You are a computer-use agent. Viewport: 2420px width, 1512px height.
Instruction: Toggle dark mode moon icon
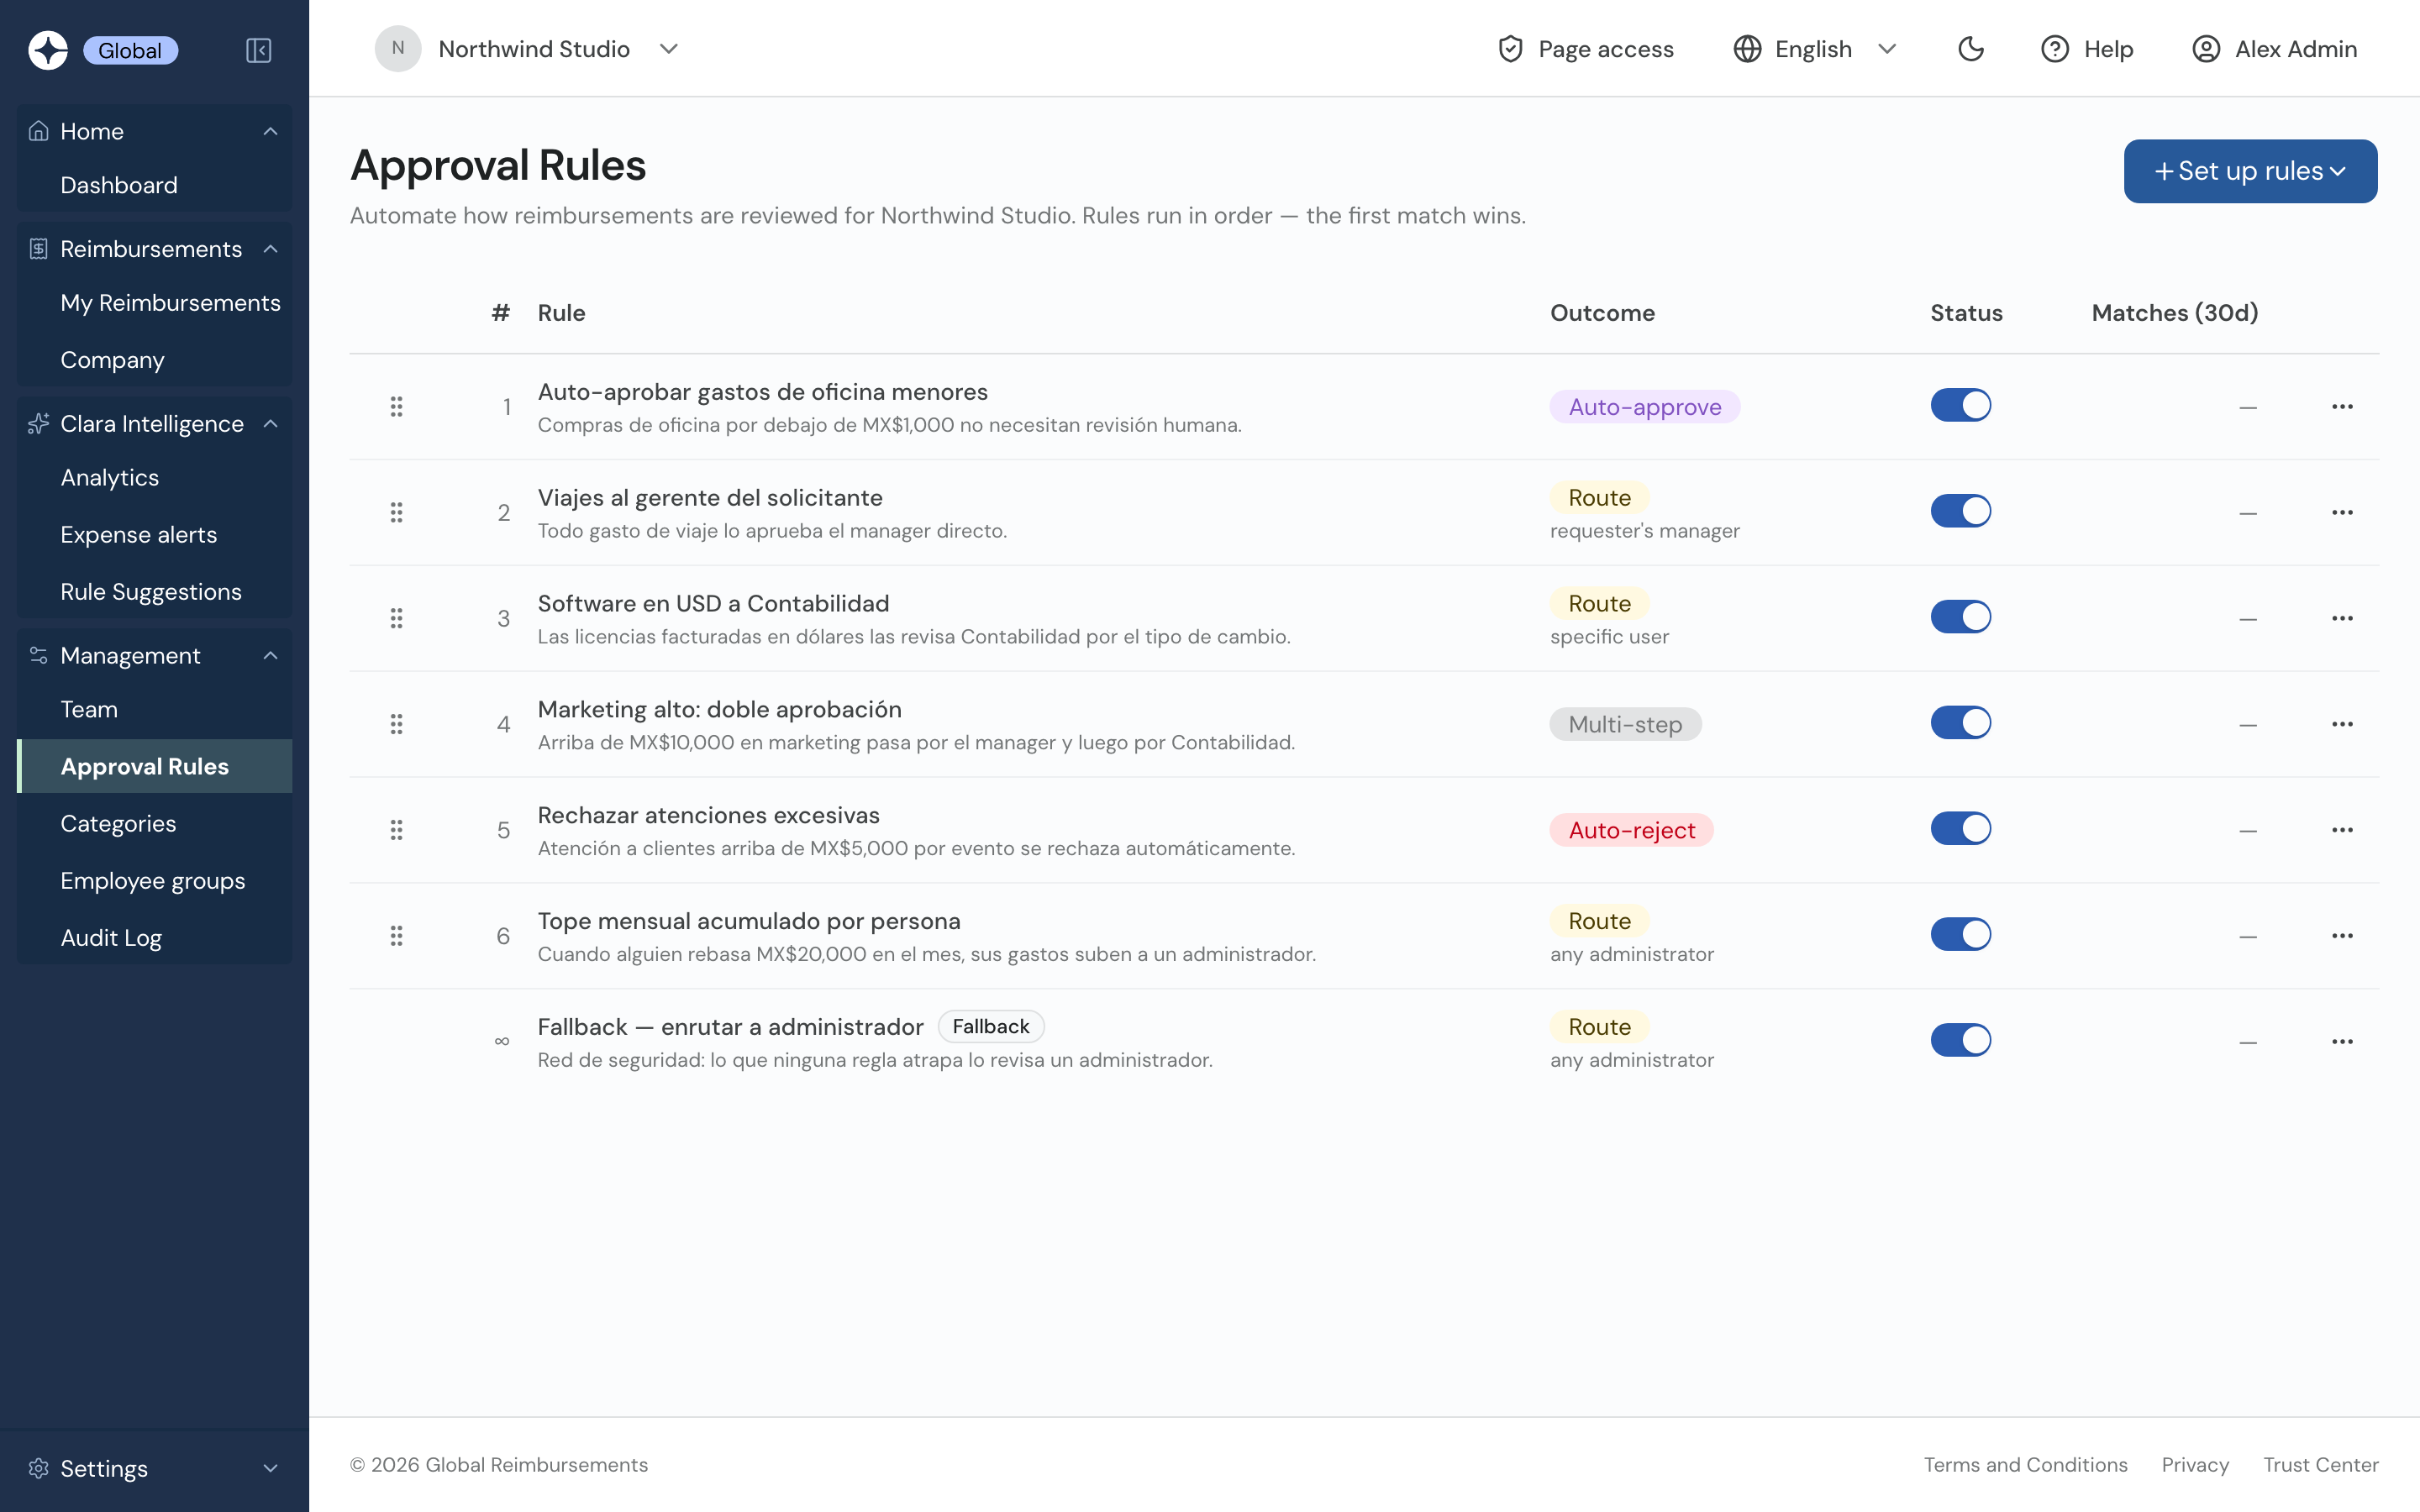tap(1970, 49)
